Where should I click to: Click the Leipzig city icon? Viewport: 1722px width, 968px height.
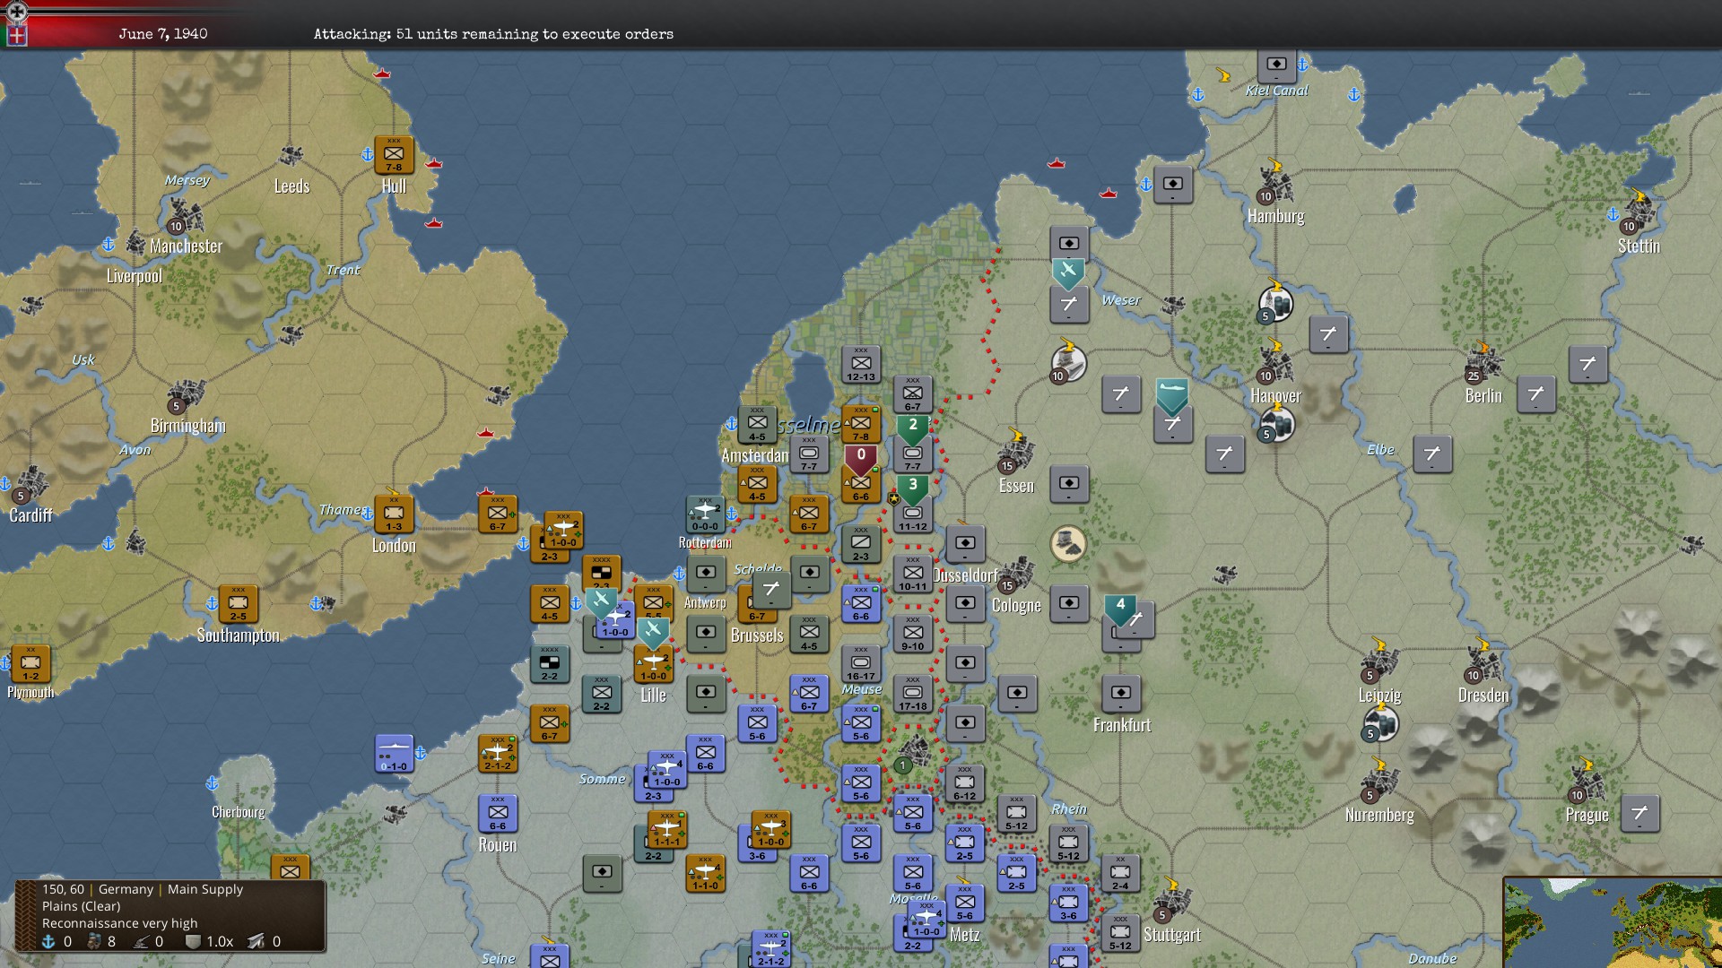tap(1379, 663)
